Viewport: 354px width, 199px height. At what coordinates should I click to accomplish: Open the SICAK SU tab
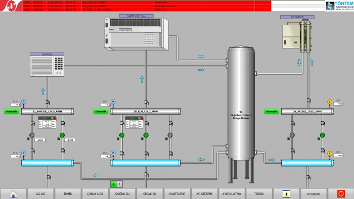(x=150, y=194)
